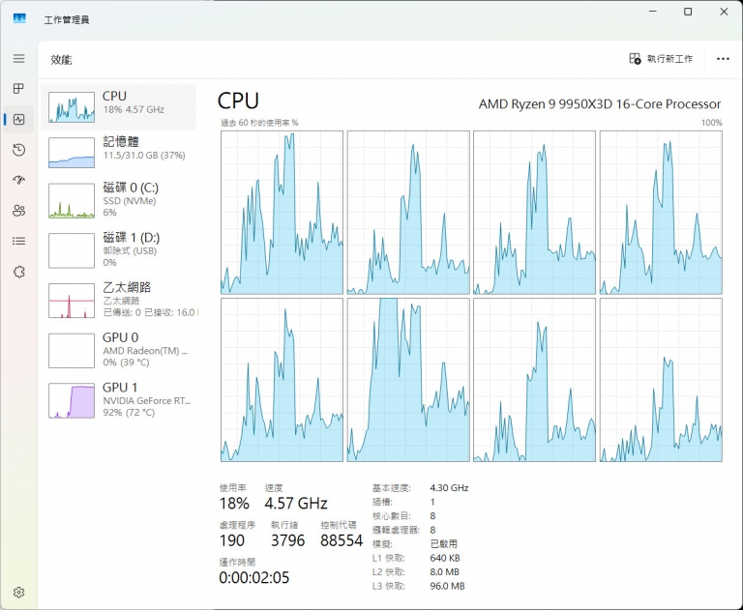Open the Services puzzle-piece icon
This screenshot has width=743, height=610.
[x=18, y=272]
